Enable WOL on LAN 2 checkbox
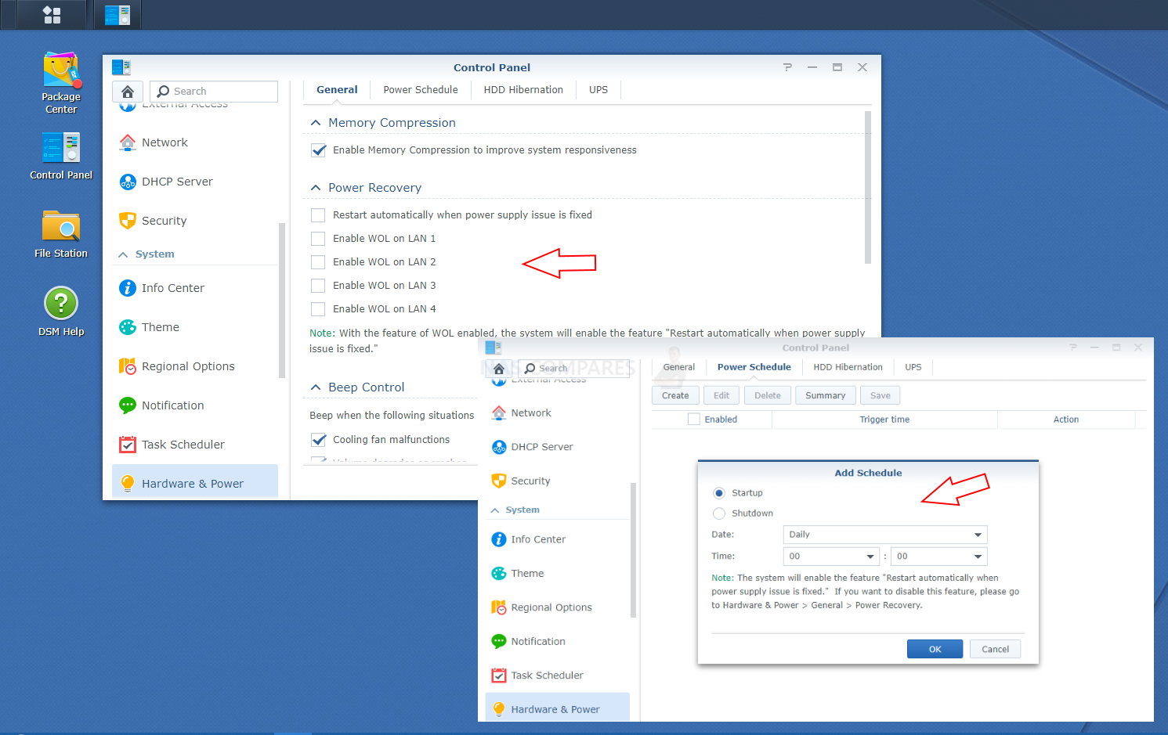The height and width of the screenshot is (735, 1168). (x=318, y=262)
